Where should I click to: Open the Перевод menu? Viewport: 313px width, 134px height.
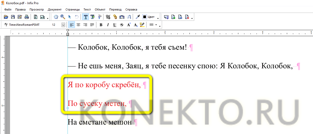tap(115, 9)
